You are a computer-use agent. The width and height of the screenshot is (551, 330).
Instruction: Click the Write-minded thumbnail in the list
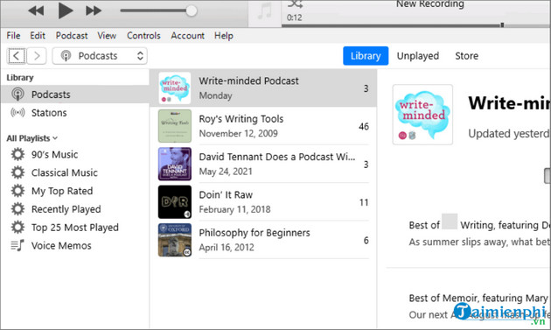click(x=175, y=88)
